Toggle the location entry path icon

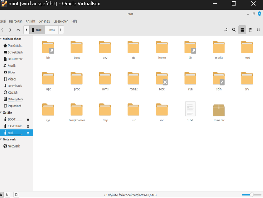pos(226,30)
